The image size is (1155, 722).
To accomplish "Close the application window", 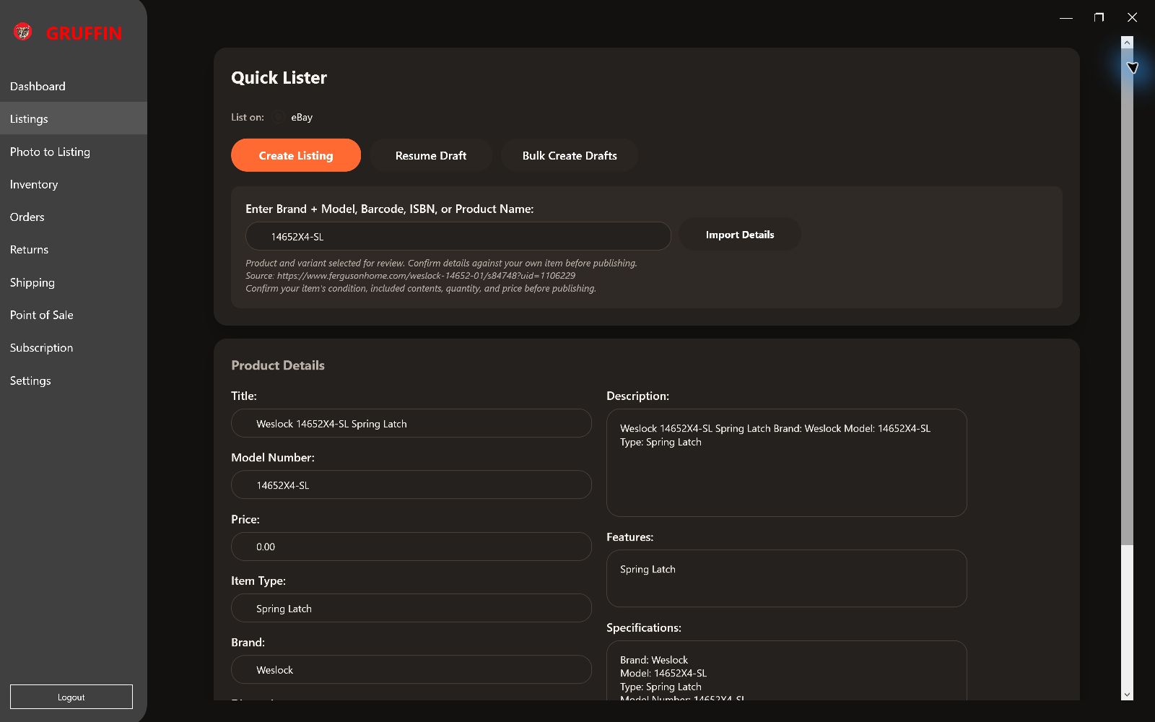I will [x=1132, y=17].
